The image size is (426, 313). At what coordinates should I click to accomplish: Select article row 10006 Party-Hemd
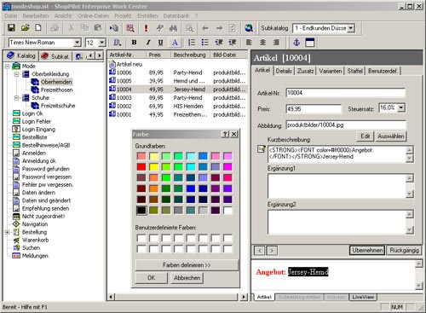tap(177, 72)
